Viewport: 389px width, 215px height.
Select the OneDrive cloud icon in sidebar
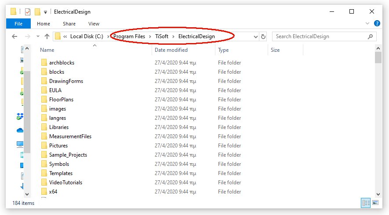[20, 130]
